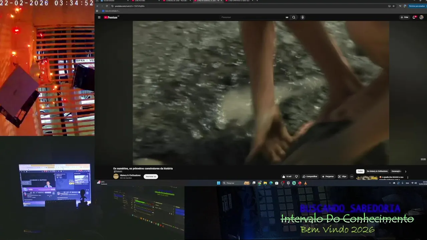Open YouTube notifications bell
The height and width of the screenshot is (240, 427).
click(x=414, y=17)
